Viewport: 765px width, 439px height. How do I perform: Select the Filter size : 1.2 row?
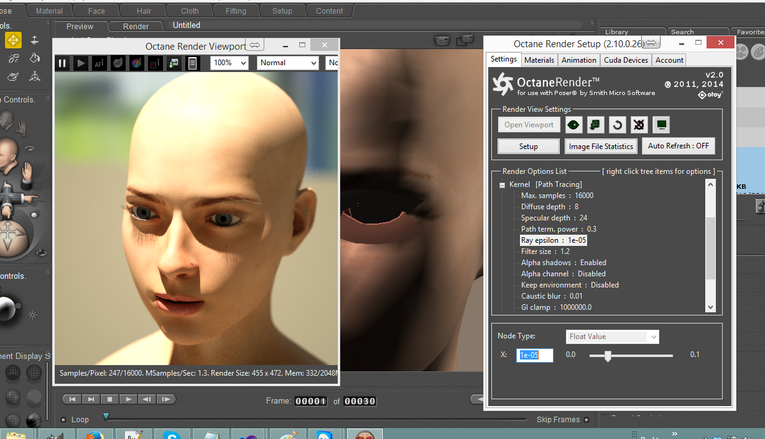[x=545, y=251]
